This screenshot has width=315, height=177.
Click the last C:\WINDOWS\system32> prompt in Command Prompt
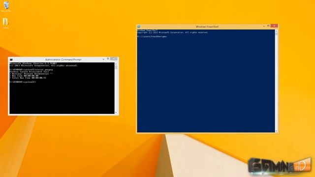coord(23,82)
